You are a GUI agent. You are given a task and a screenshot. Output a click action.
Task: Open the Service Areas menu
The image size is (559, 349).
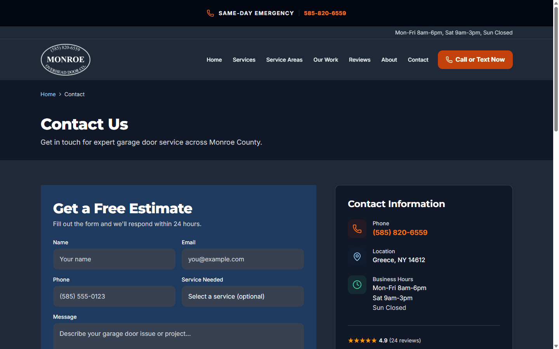284,60
